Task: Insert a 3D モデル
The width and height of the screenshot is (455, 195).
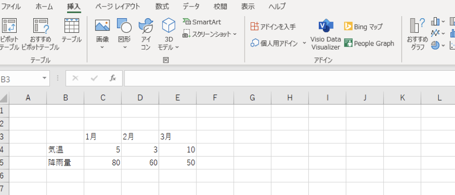Action: pos(168,33)
